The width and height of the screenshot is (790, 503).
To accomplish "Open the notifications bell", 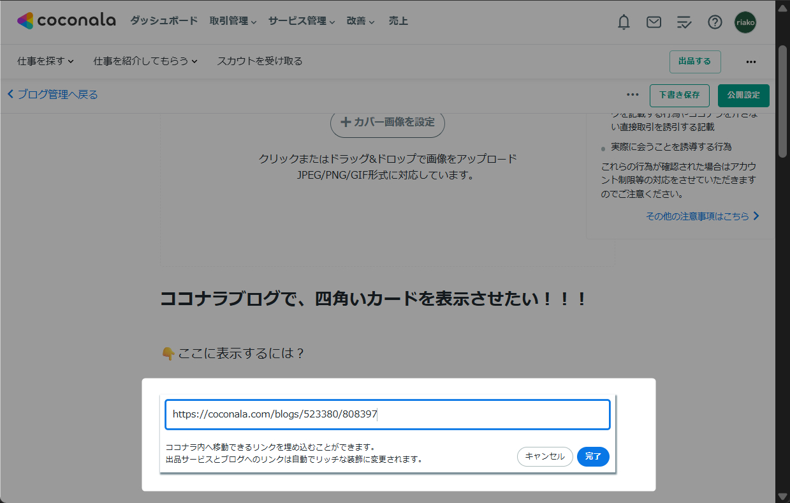I will 624,22.
